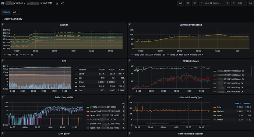Sort Affected Rows legend by max column
Screen dimensions: 254x137
coord(238,103)
